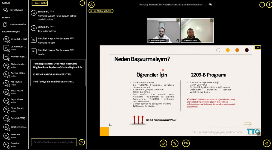Image resolution: width=272 pixels, height=150 pixels.
Task: Click Beyza Arslan user avatar
Action: coord(6,92)
